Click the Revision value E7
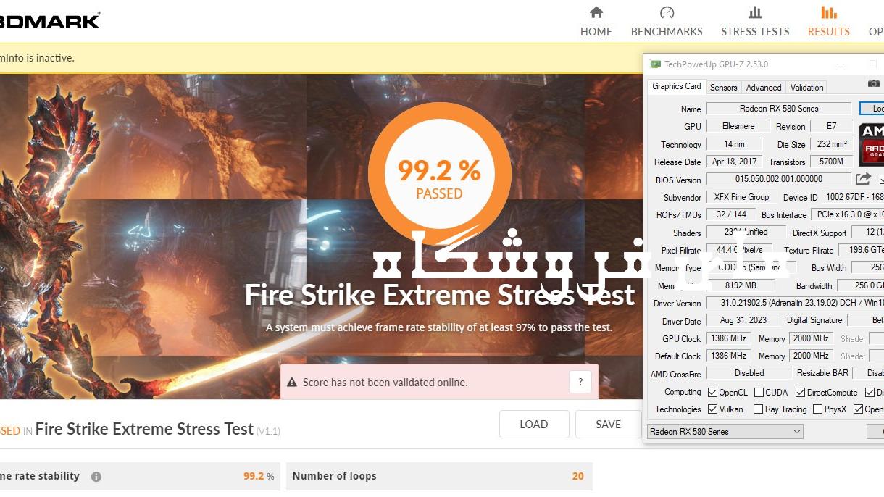Image resolution: width=884 pixels, height=497 pixels. (832, 126)
